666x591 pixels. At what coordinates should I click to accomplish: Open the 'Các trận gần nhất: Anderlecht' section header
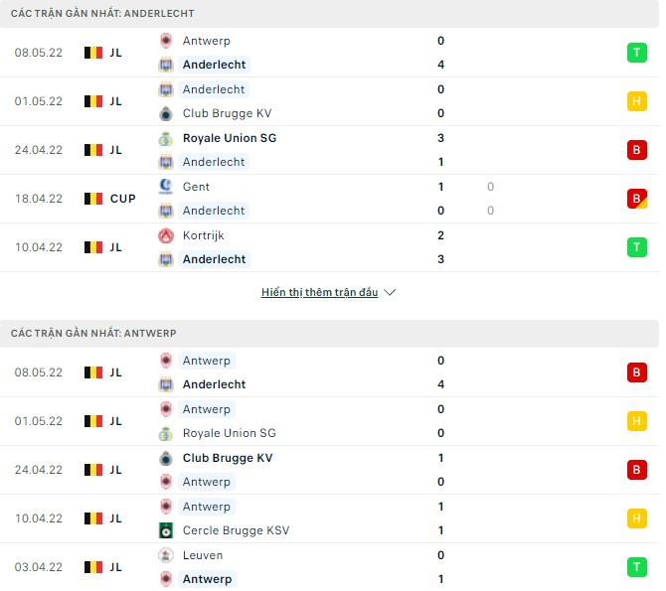pyautogui.click(x=102, y=14)
